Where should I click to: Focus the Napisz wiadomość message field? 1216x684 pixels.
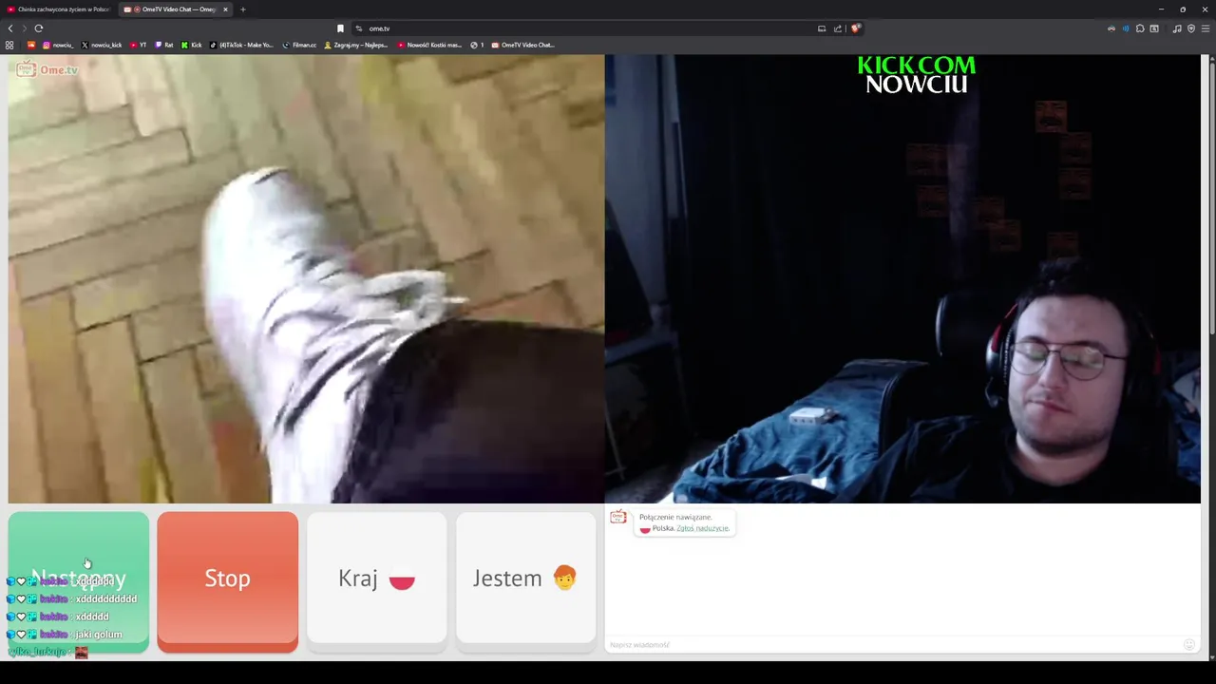(x=893, y=644)
